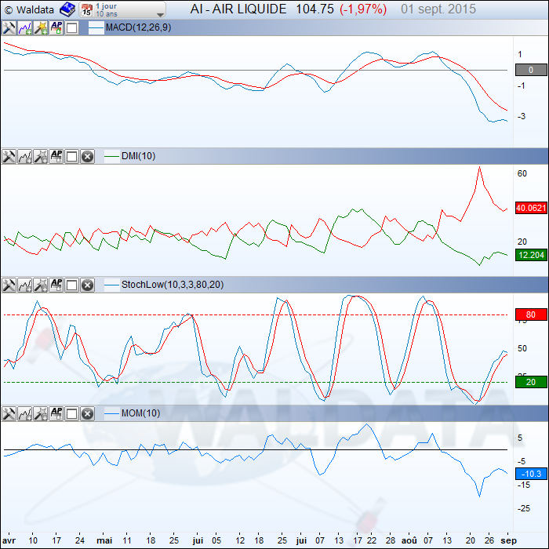Click magic wand icon in StochLow panel
The image size is (549, 549).
click(x=41, y=285)
